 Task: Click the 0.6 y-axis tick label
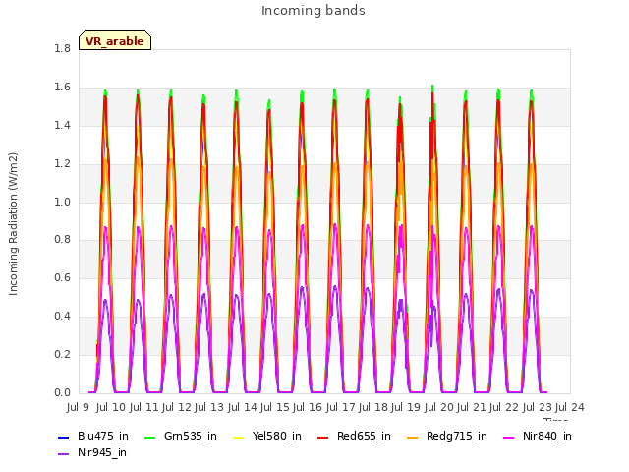[62, 277]
